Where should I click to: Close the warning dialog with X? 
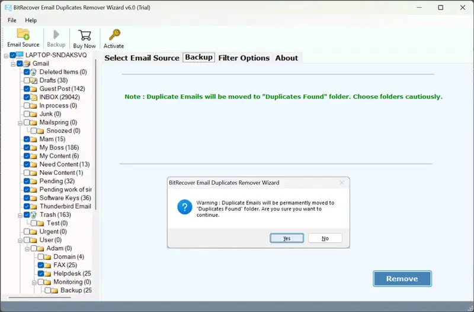[341, 183]
